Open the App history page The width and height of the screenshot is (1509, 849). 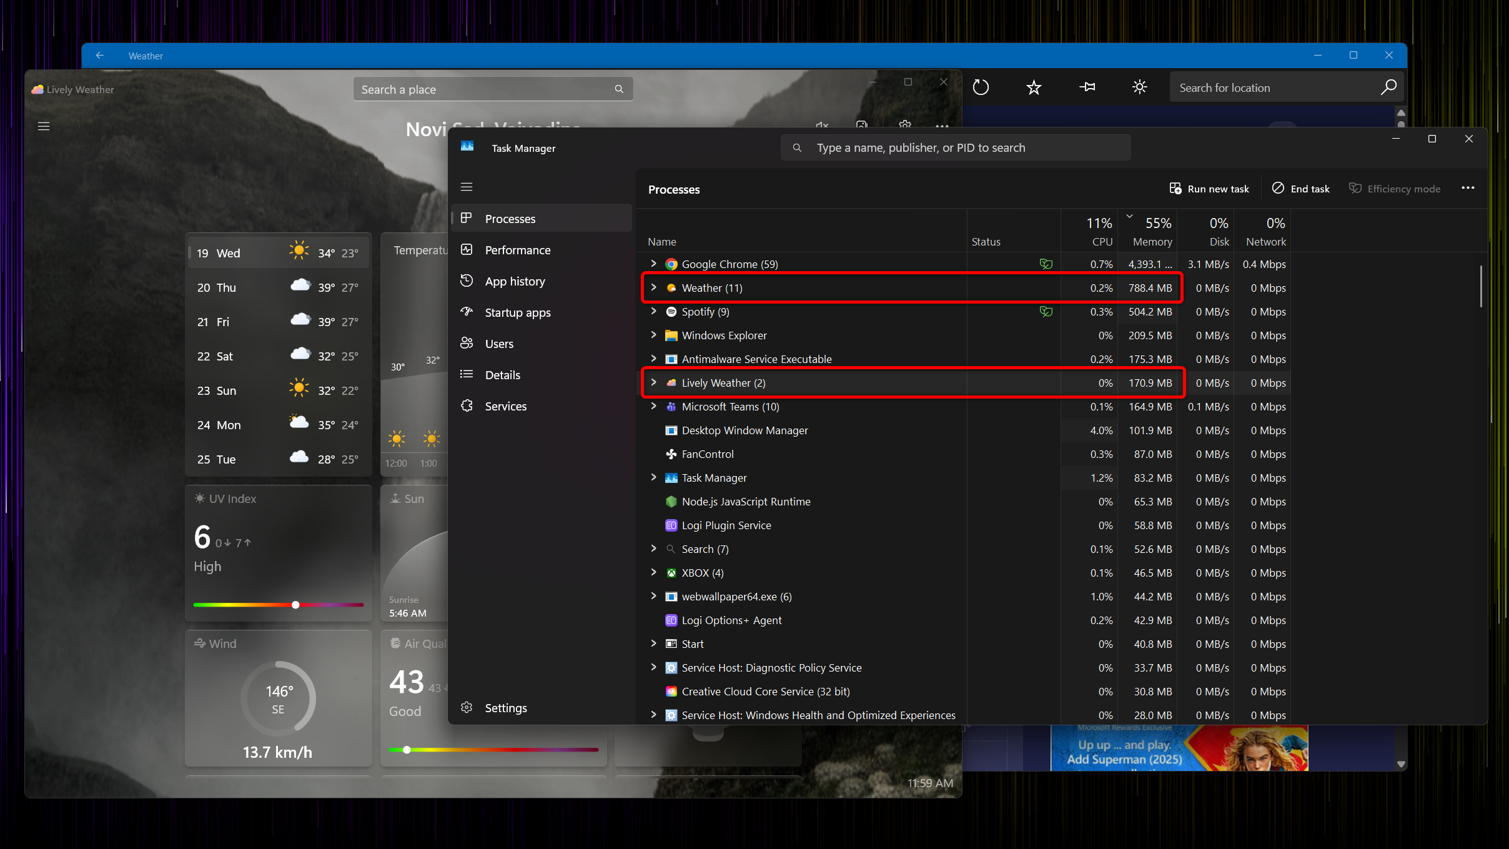click(x=541, y=281)
